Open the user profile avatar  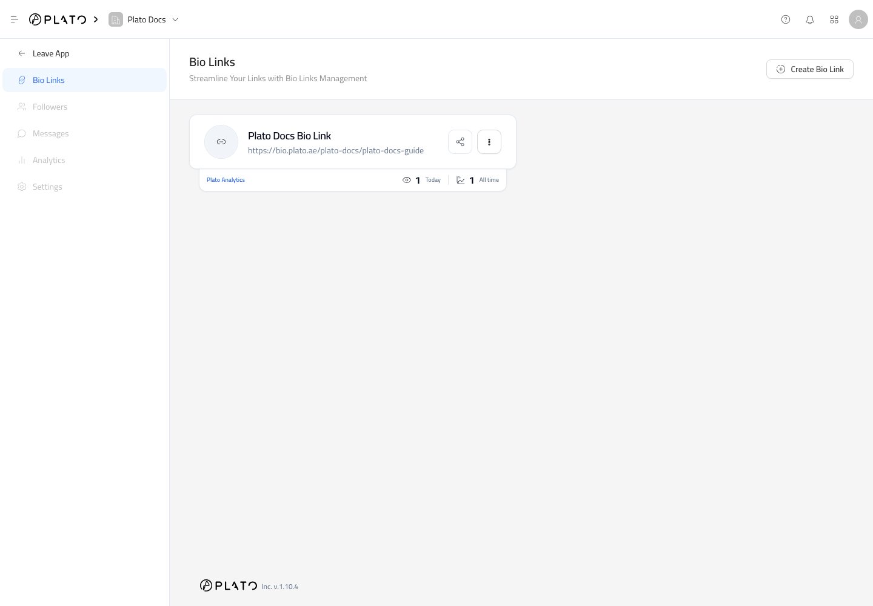858,19
